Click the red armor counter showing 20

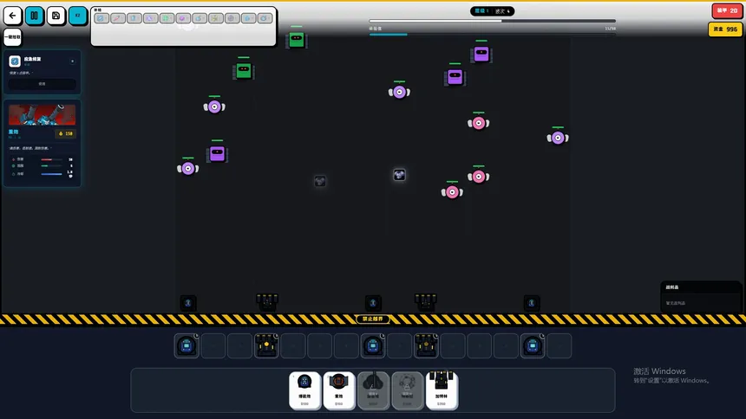tap(725, 10)
